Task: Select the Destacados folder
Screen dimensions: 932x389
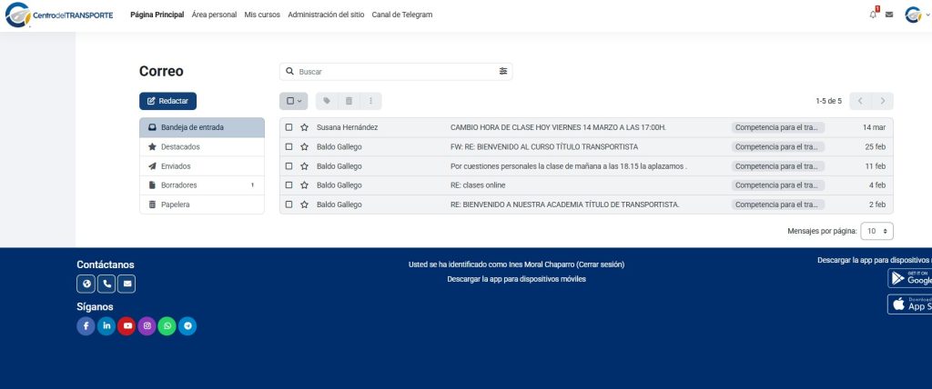Action: [202, 146]
